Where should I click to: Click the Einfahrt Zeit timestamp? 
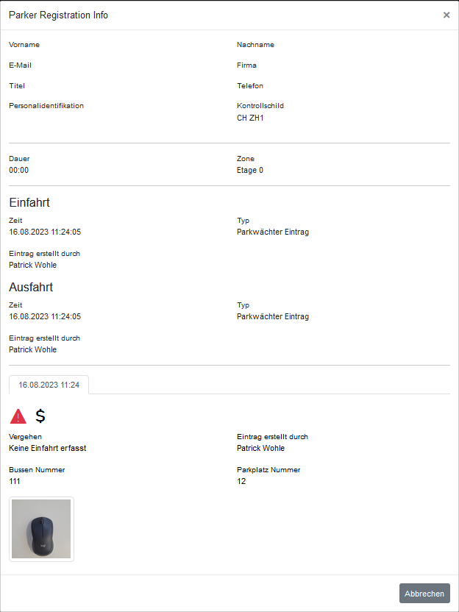coord(45,232)
